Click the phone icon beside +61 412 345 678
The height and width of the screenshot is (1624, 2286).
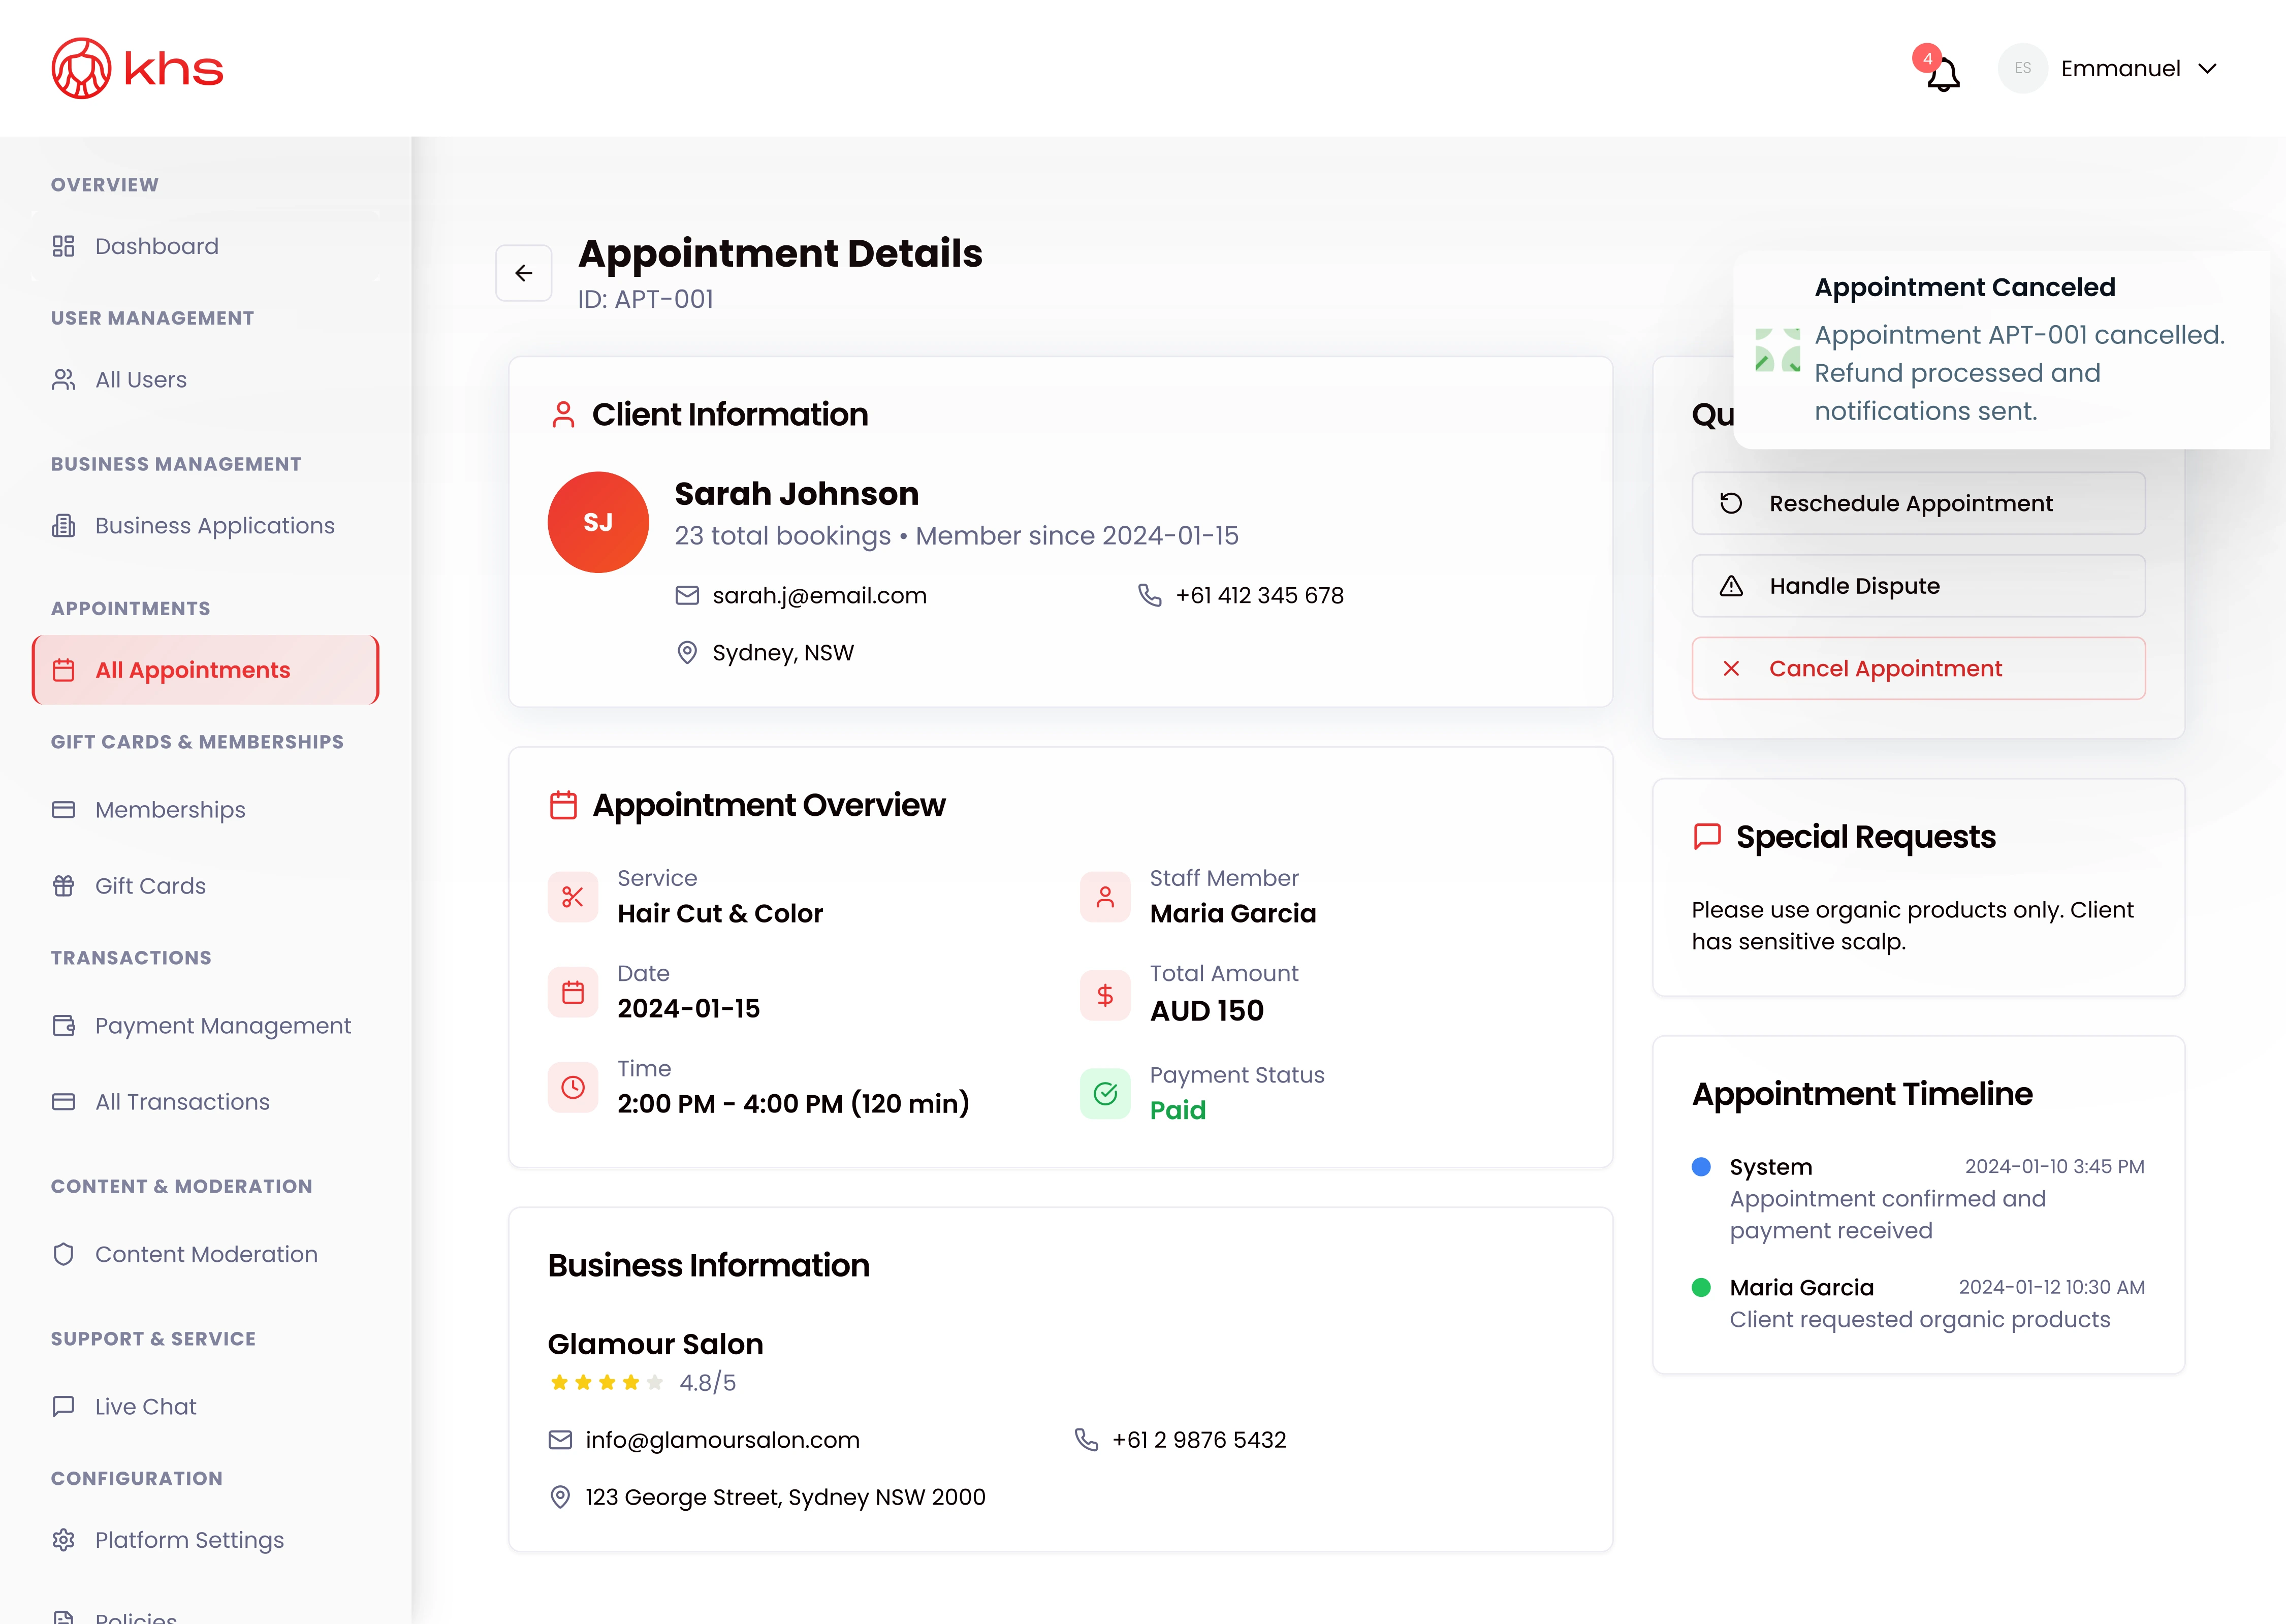(1150, 595)
